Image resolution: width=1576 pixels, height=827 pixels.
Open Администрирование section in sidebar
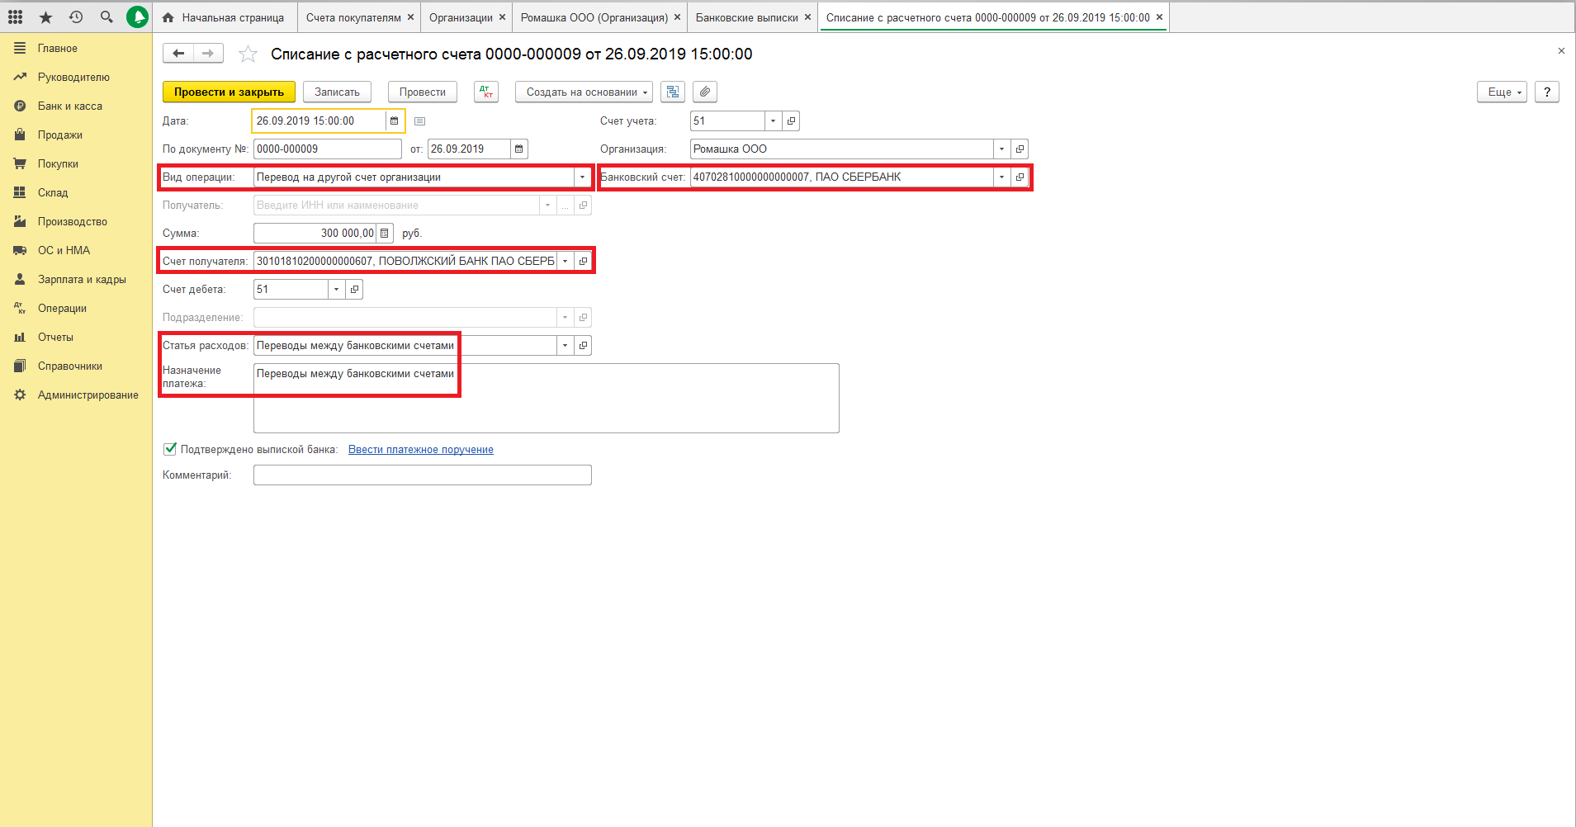click(x=88, y=395)
